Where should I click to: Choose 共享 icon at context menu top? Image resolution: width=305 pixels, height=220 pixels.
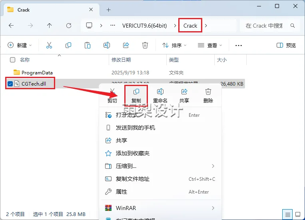pos(184,96)
